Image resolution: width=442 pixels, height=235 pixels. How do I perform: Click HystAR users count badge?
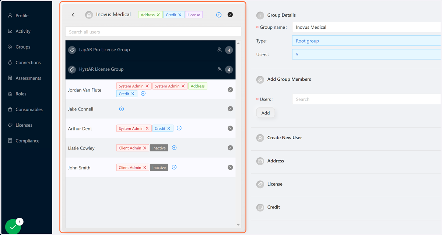coord(229,70)
